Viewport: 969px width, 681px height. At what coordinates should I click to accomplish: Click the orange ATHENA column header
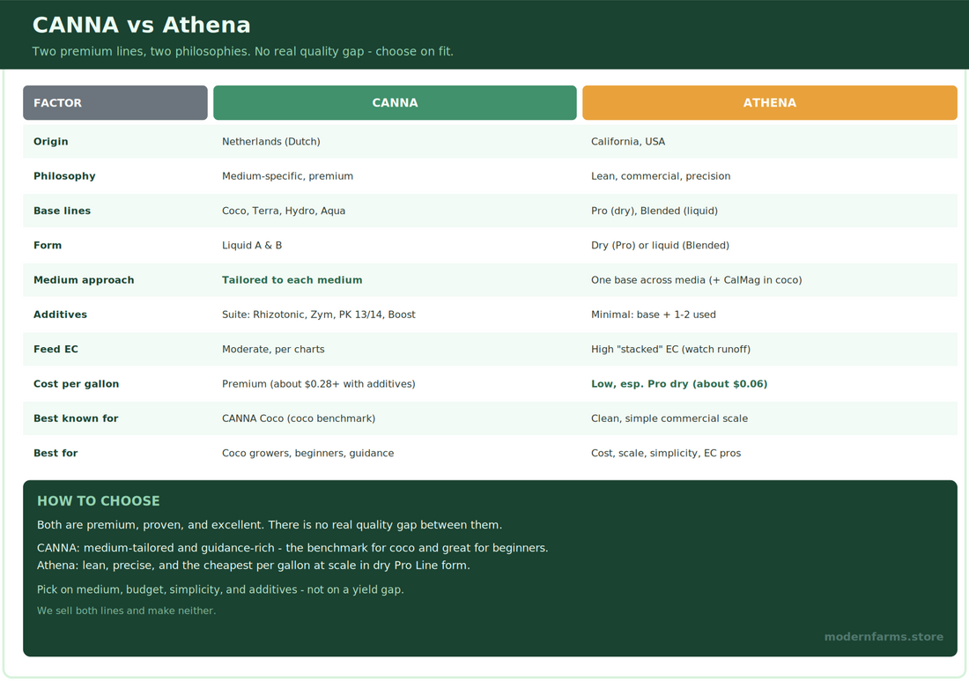point(769,102)
